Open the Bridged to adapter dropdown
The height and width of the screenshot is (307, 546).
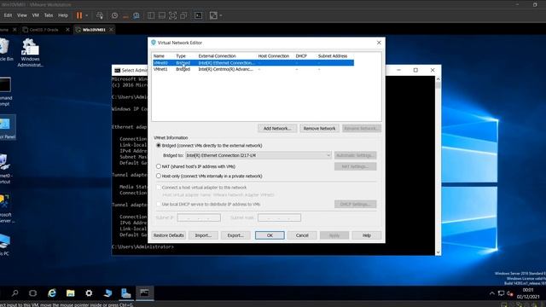tap(258, 155)
